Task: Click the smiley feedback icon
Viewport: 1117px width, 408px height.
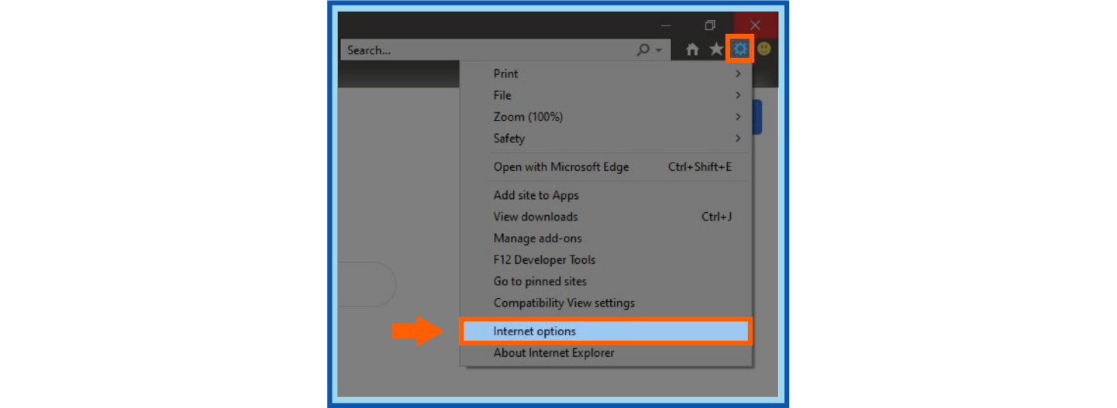Action: [764, 50]
